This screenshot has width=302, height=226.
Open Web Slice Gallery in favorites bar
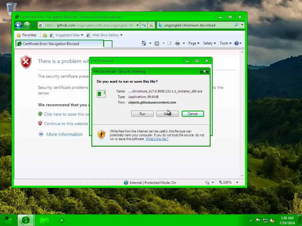(105, 35)
